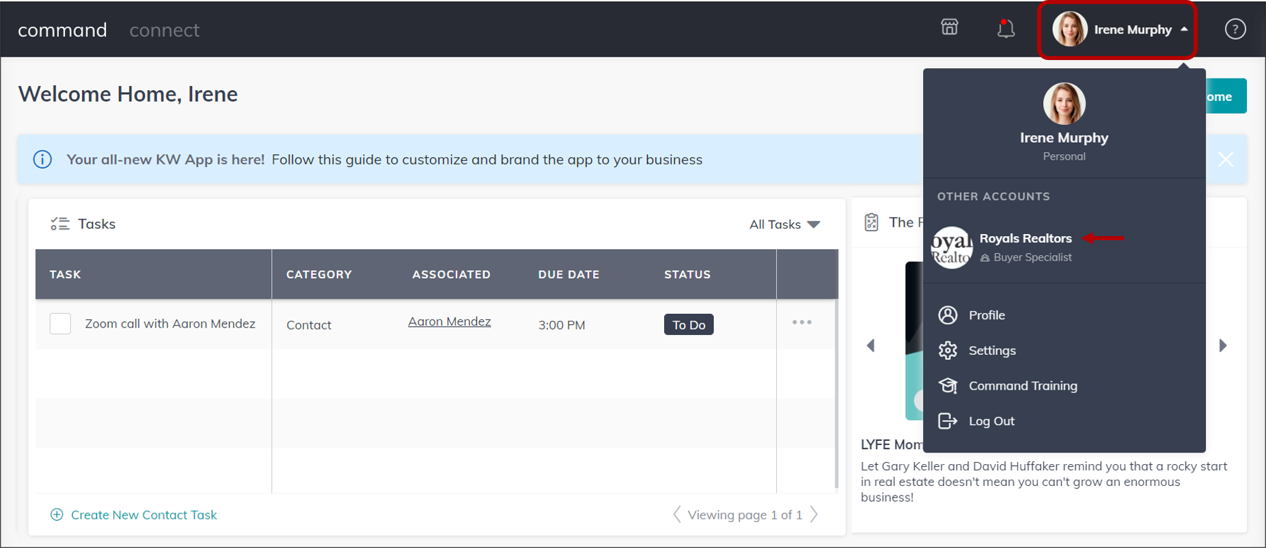Image resolution: width=1266 pixels, height=548 pixels.
Task: Check the Zoom call task checkbox
Action: coord(60,323)
